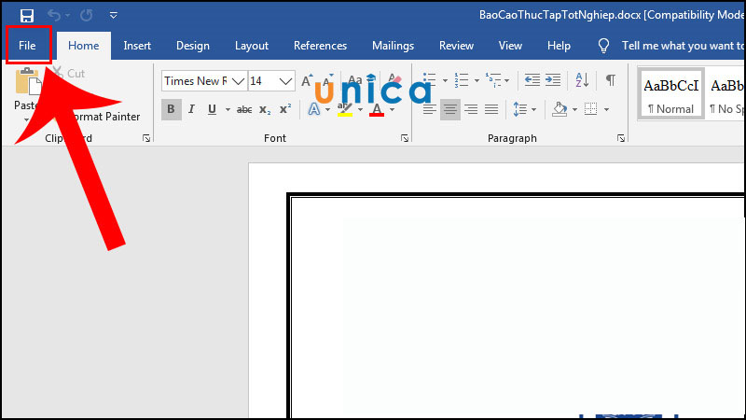746x420 pixels.
Task: Open the Review tab
Action: (x=456, y=46)
